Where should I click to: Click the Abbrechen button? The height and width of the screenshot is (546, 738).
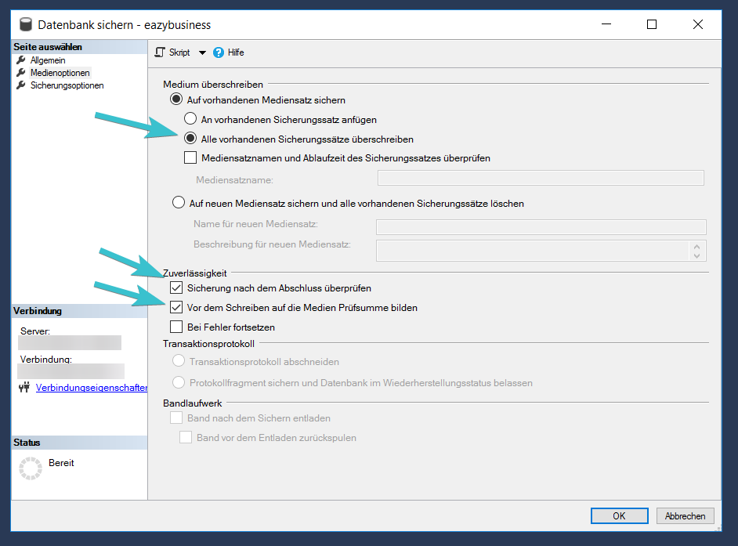pos(685,515)
